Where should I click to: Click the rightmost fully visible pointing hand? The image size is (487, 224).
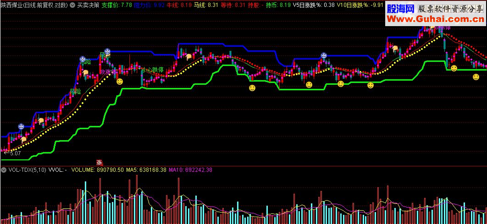tap(395, 49)
